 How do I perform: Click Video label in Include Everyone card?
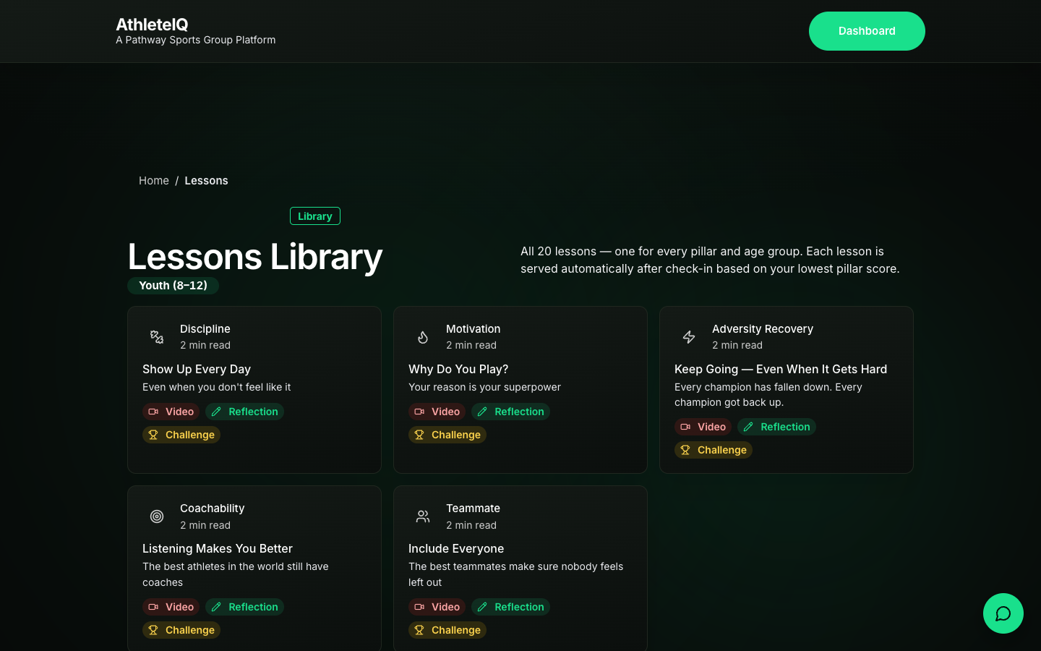[445, 607]
